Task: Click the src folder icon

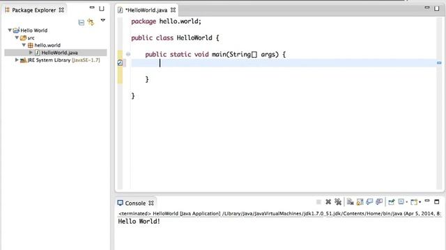Action: 23,37
